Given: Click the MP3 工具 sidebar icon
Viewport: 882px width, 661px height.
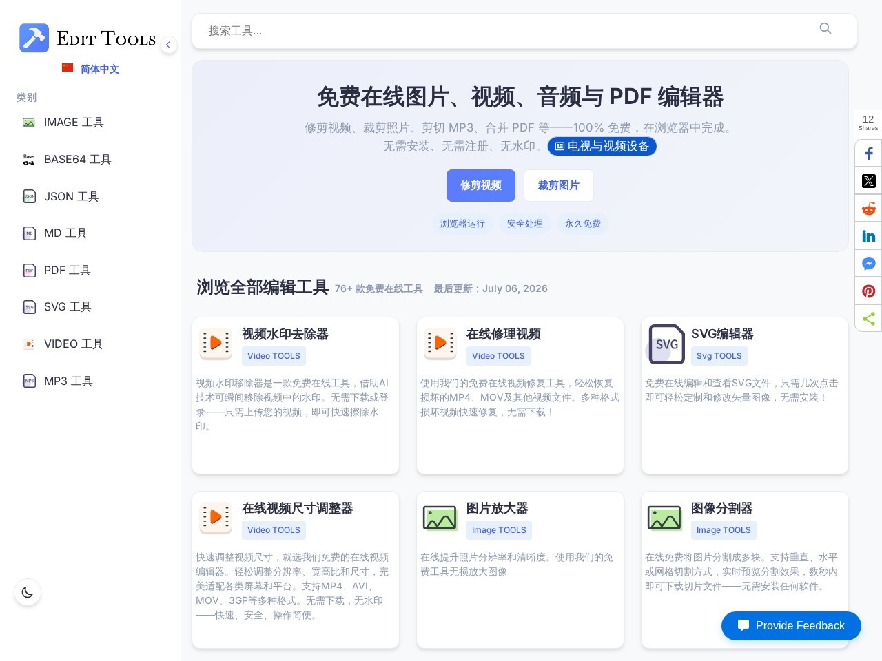Looking at the screenshot, I should (x=29, y=381).
